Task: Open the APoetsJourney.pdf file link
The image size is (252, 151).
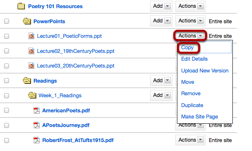Action: point(66,125)
